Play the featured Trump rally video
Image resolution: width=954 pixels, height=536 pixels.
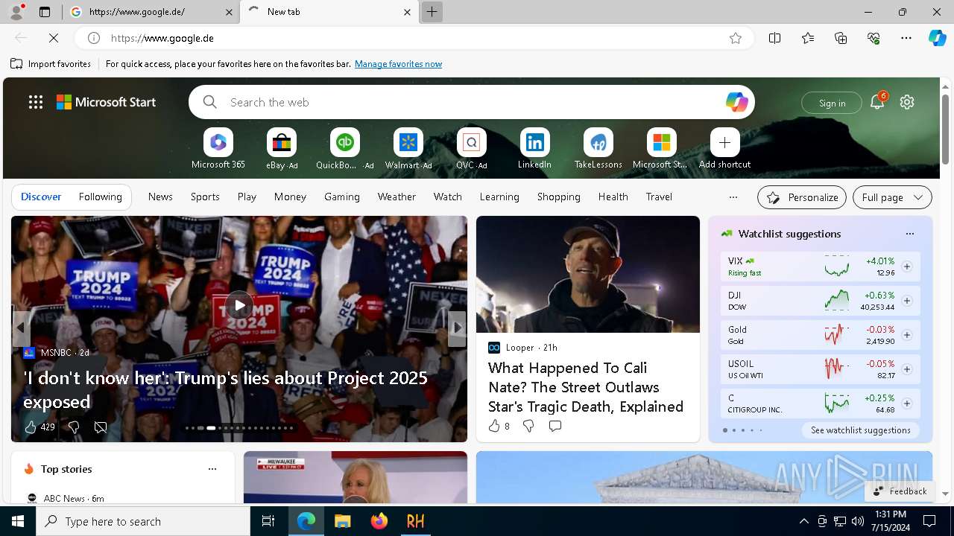tap(239, 305)
